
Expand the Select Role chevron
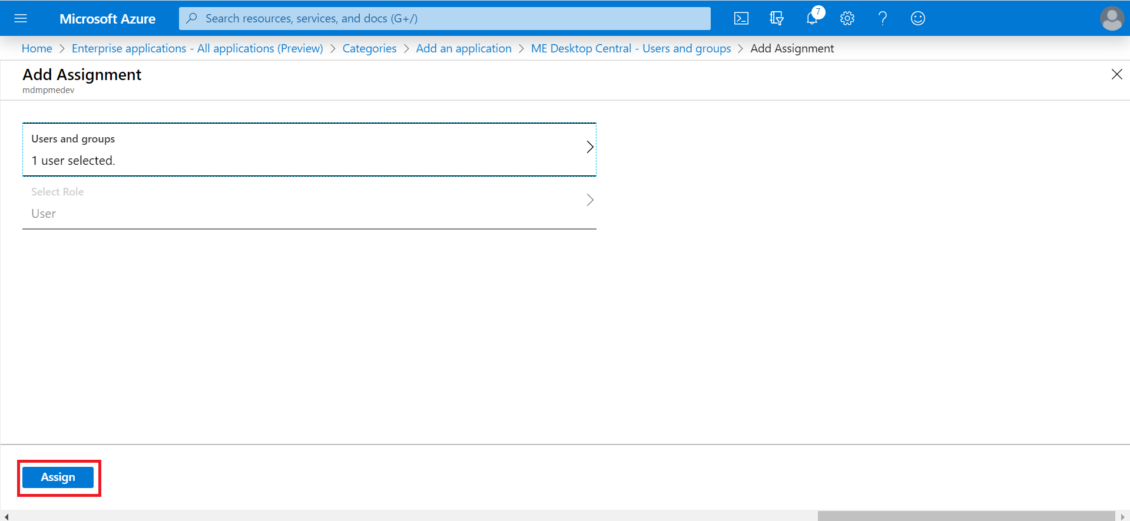click(589, 200)
